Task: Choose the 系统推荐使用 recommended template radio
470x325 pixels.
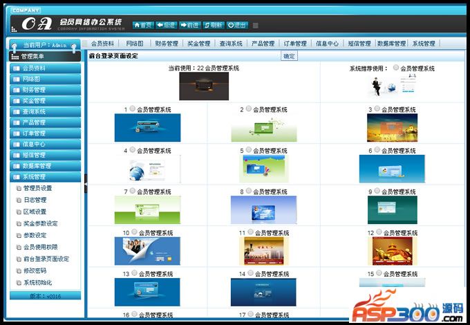Action: (395, 68)
